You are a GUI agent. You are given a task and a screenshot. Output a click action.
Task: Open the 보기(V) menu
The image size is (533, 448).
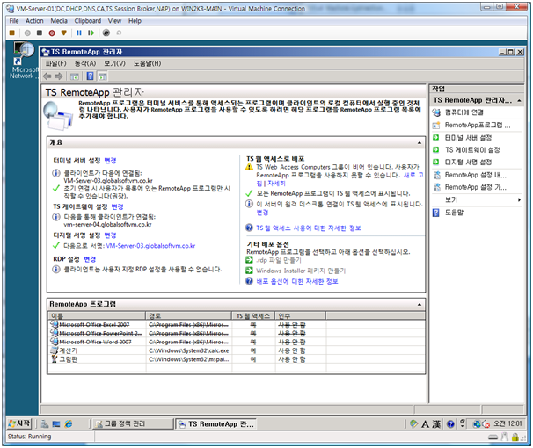pyautogui.click(x=114, y=63)
